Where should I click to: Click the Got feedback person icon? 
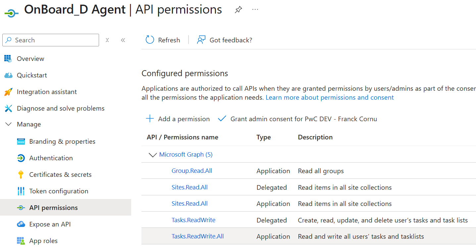pos(201,40)
